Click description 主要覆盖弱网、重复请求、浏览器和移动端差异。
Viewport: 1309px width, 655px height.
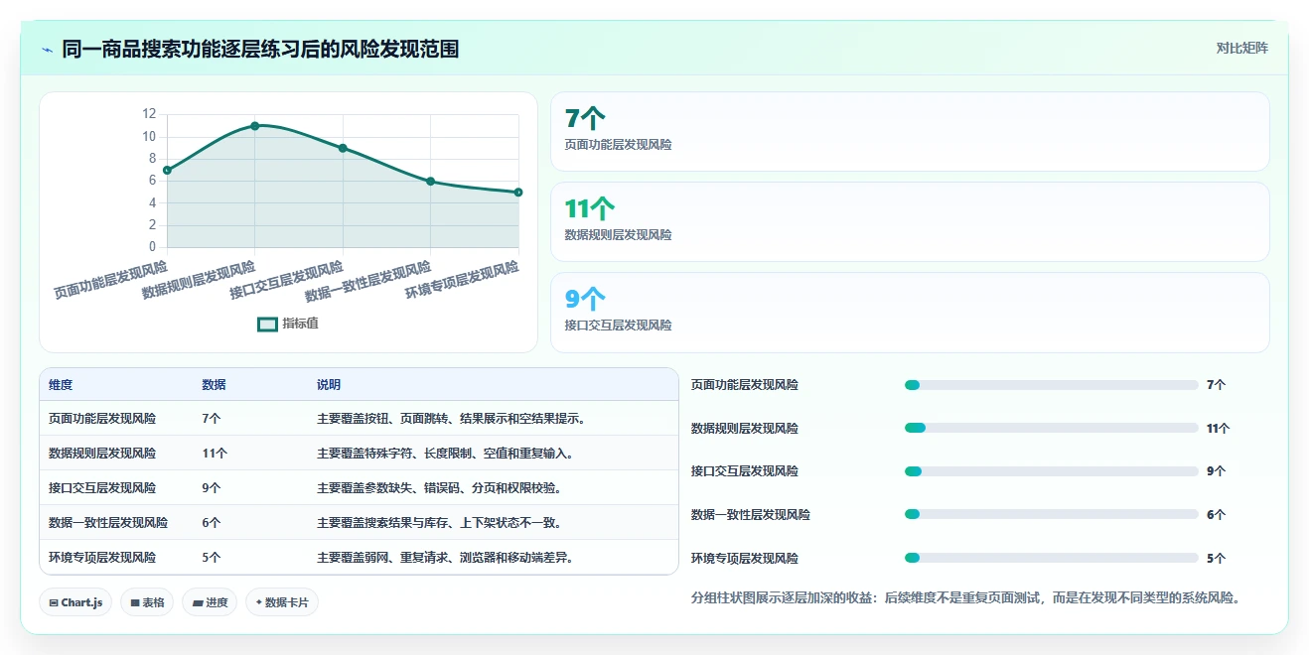[445, 558]
